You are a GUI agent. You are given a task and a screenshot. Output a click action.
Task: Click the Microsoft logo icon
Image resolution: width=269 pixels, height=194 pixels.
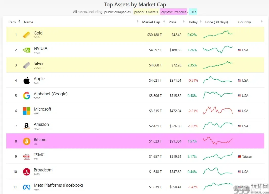pos(27,111)
